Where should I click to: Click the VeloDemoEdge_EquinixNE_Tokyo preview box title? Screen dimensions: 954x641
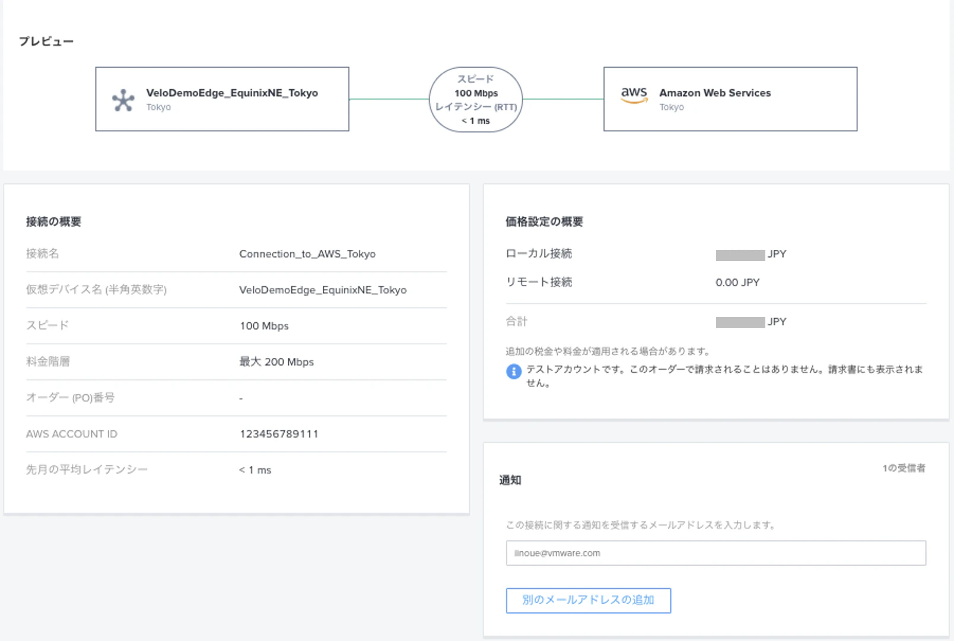(x=232, y=93)
